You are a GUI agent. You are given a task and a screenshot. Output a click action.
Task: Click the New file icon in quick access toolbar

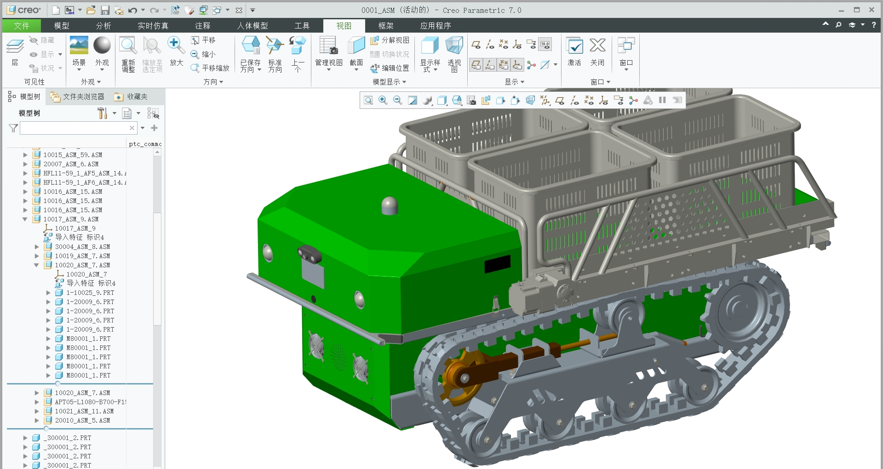tap(56, 10)
